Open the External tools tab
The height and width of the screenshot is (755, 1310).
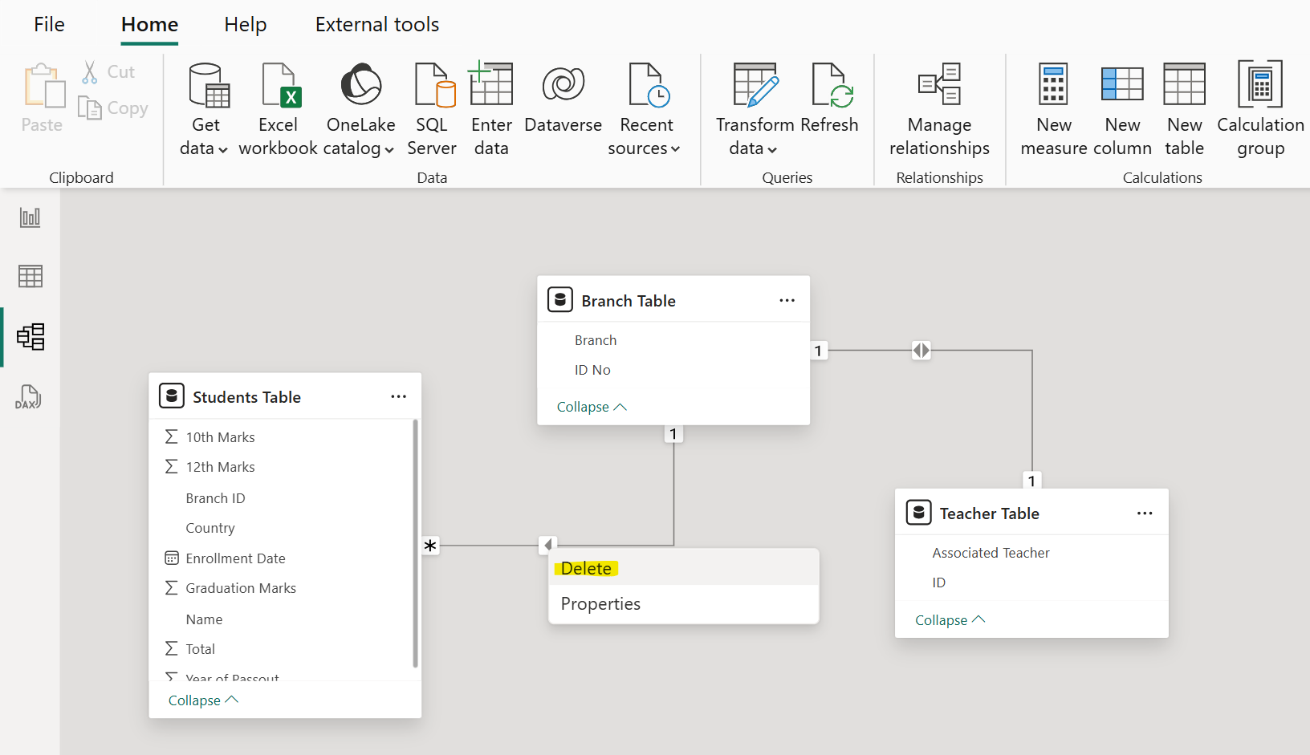[x=376, y=25]
